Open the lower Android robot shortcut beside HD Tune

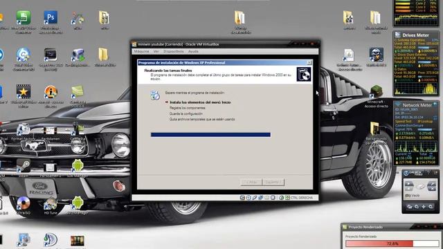pos(78,203)
